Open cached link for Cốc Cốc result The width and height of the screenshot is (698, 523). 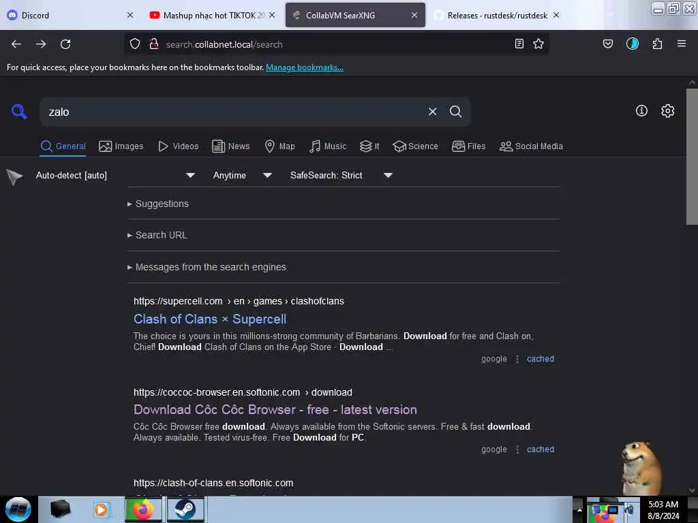[541, 449]
